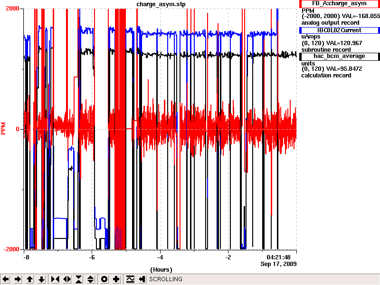The height and width of the screenshot is (285, 380).
Task: Zoom out horizontally using outward-pointing triangles icon
Action: pos(67,279)
